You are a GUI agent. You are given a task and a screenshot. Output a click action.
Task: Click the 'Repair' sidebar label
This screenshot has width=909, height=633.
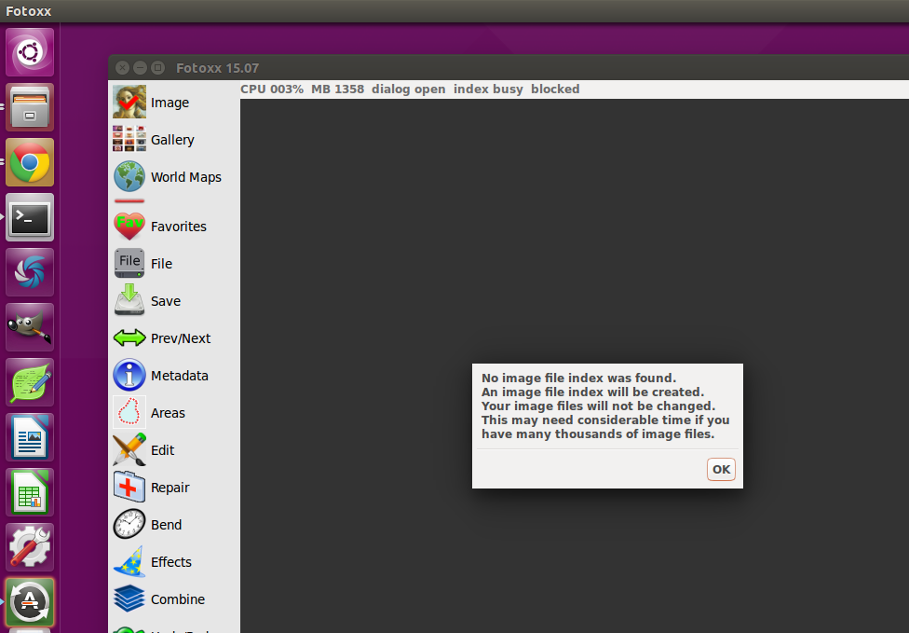[x=170, y=488]
